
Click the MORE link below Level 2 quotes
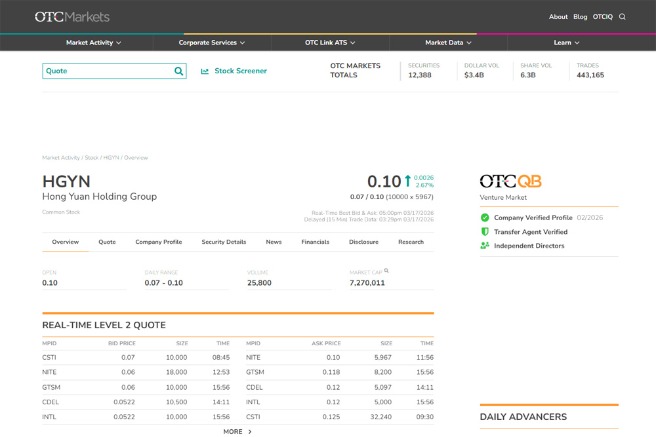[237, 432]
